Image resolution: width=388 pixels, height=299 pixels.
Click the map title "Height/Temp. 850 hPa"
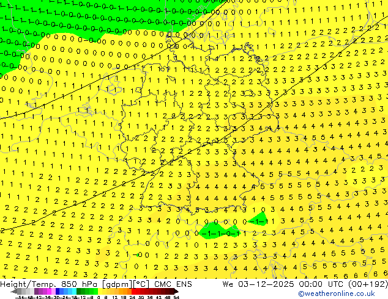[x=48, y=284]
